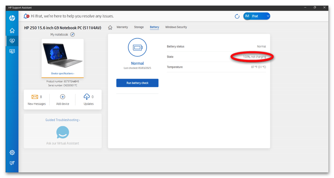This screenshot has height=178, width=334.
Task: Click the notification bell icon
Action: tap(26, 16)
